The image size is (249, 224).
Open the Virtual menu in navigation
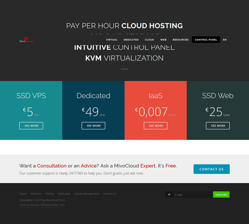[111, 40]
